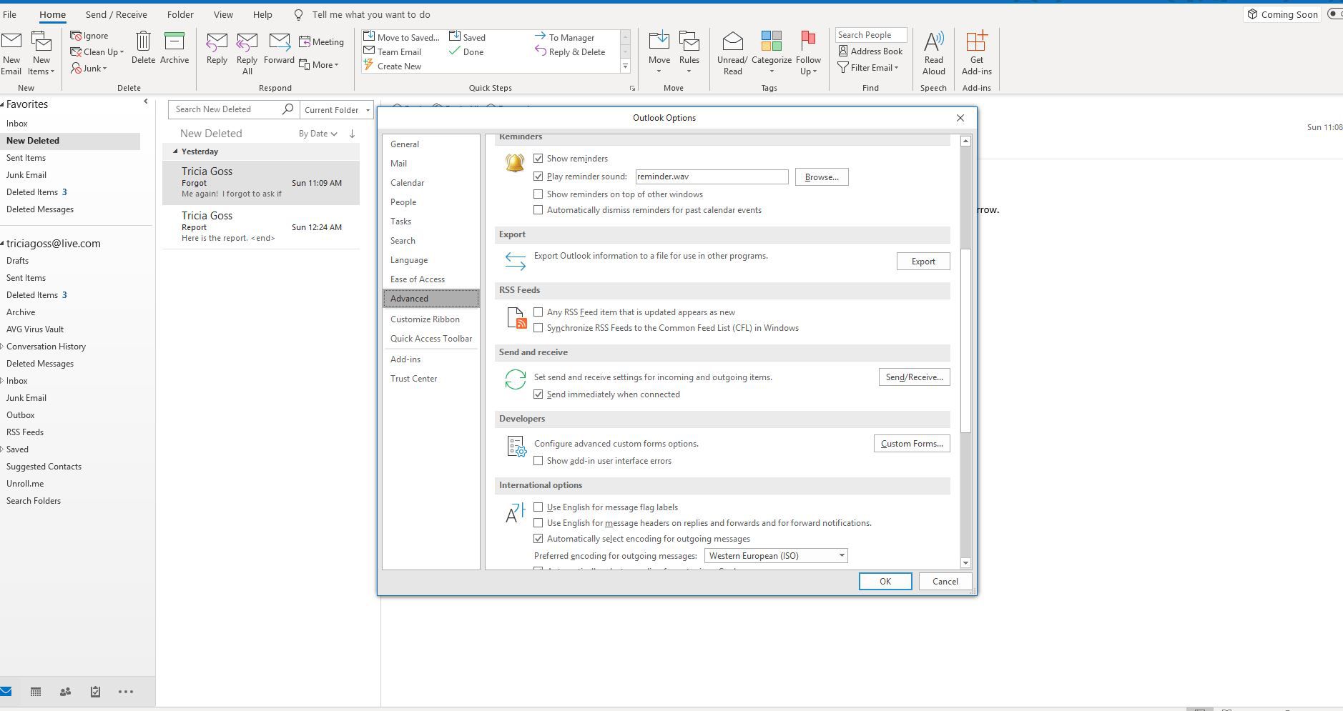Switch to People view in navigation bar
Screen dimensions: 1343x711
[x=65, y=692]
